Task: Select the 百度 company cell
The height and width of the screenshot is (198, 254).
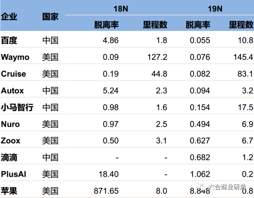Action: (x=9, y=40)
